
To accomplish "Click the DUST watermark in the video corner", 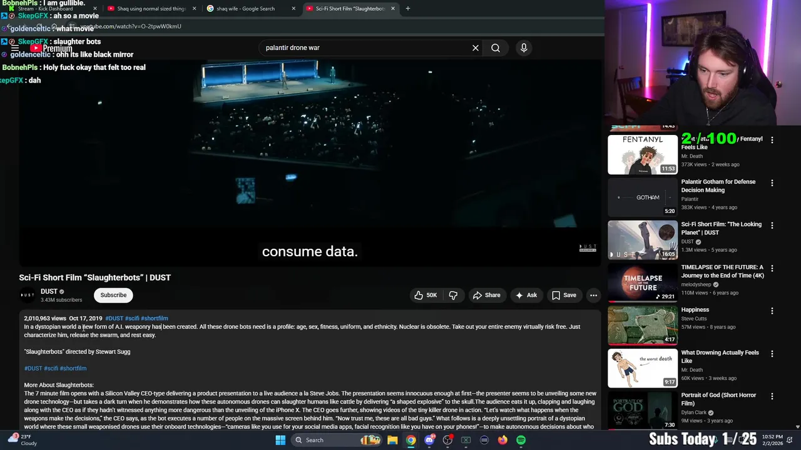I will coord(588,247).
